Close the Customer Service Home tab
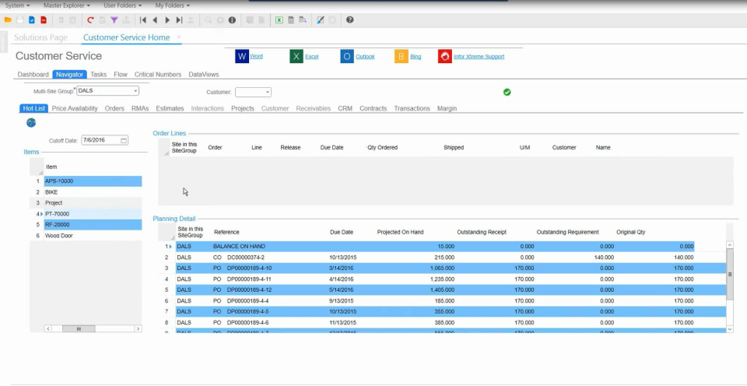This screenshot has height=386, width=747. [179, 37]
